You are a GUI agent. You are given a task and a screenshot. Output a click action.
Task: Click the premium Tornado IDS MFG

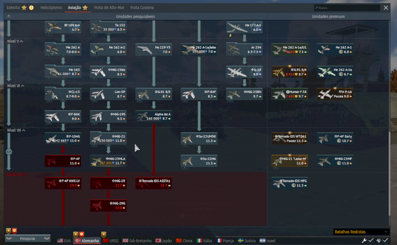289,183
